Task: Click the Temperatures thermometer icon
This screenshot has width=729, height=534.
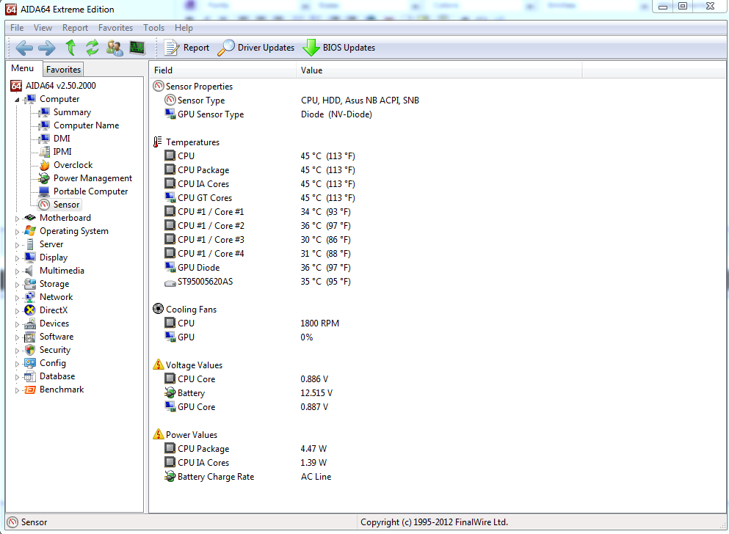Action: (x=158, y=142)
